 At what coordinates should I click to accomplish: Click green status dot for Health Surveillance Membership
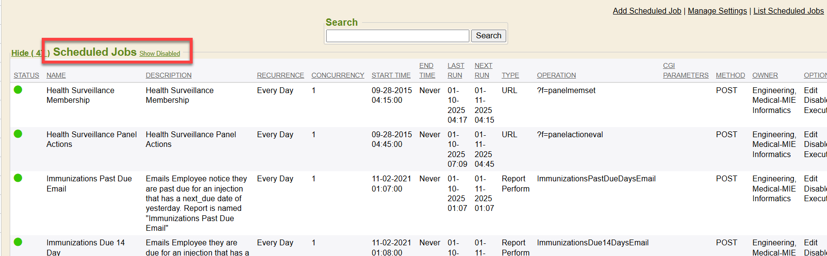pyautogui.click(x=18, y=90)
